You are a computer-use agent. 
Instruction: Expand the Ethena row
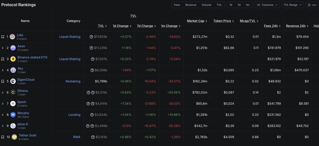(x=2, y=92)
